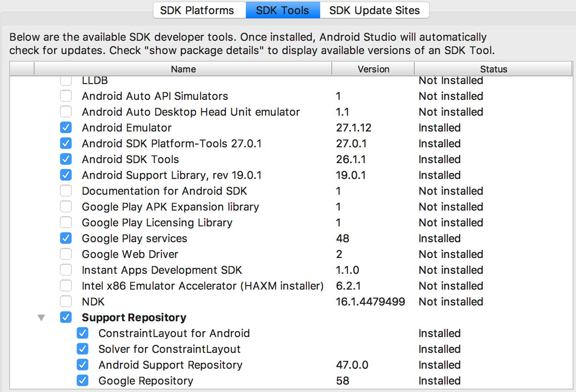Uncheck Google Play services
This screenshot has width=576, height=392.
(66, 238)
